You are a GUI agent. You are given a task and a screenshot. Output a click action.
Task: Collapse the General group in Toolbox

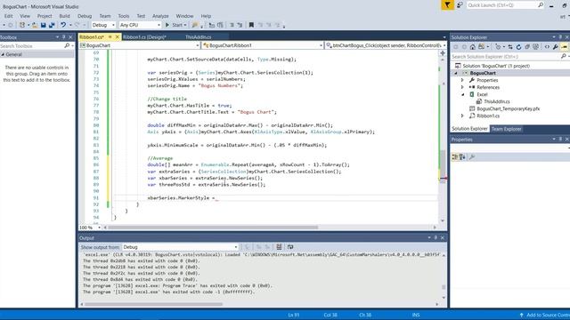(x=3, y=54)
